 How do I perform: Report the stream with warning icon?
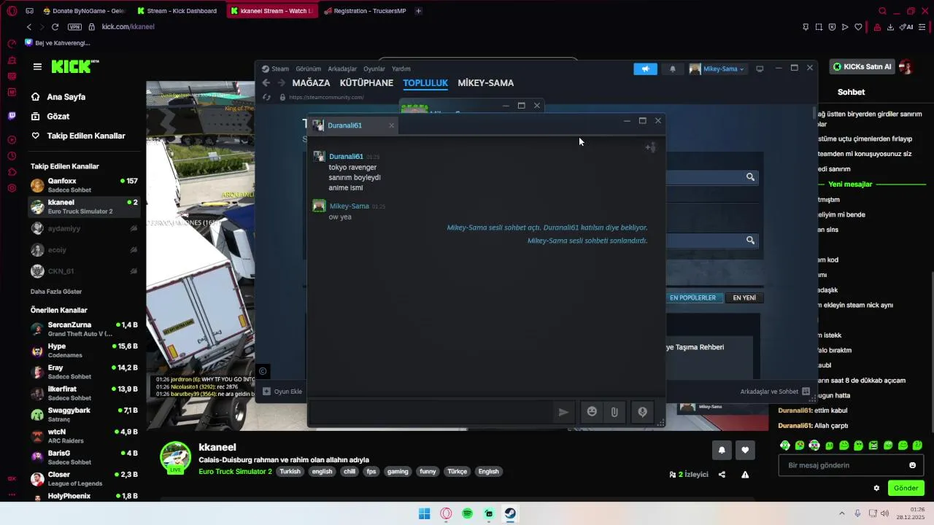(745, 475)
